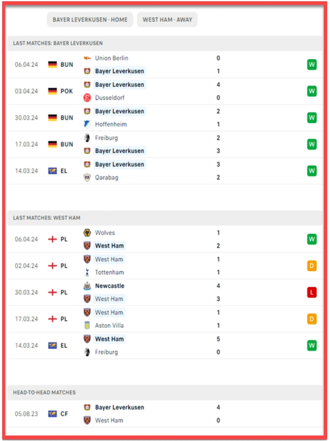
Task: Click the EL flag for Qarabag match
Action: (53, 171)
